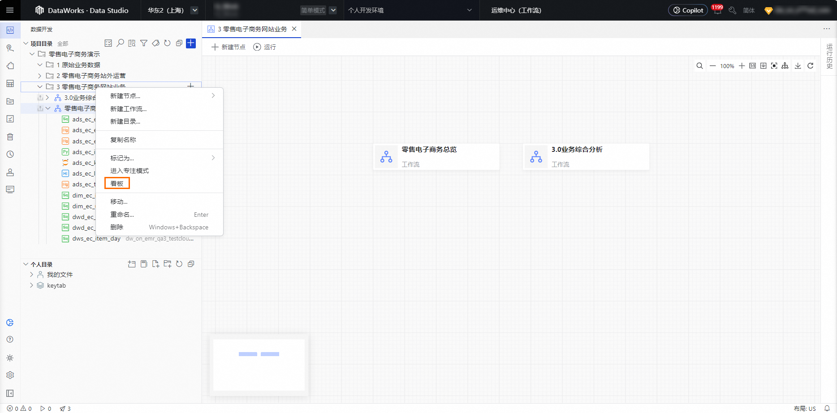Choose 看板 from context menu

pos(160,184)
